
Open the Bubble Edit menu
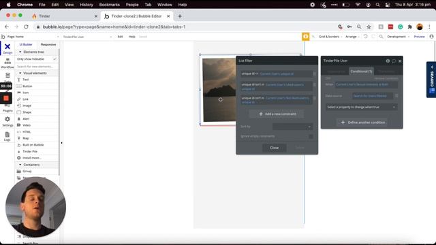(x=120, y=37)
